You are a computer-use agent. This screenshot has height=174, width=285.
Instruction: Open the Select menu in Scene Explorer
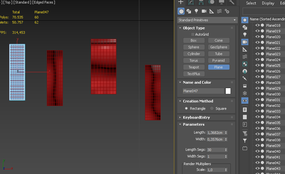[251, 3]
